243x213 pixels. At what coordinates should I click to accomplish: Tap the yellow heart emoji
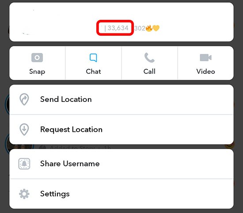tap(156, 28)
